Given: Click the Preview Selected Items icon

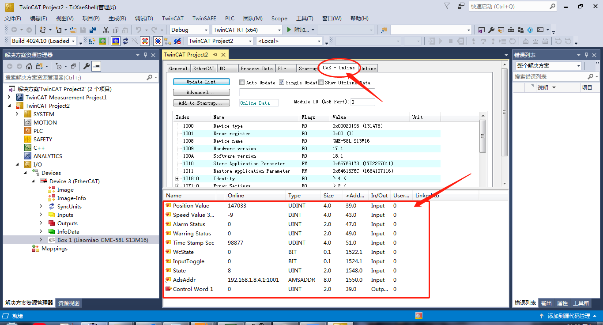Looking at the screenshot, I should (x=96, y=66).
